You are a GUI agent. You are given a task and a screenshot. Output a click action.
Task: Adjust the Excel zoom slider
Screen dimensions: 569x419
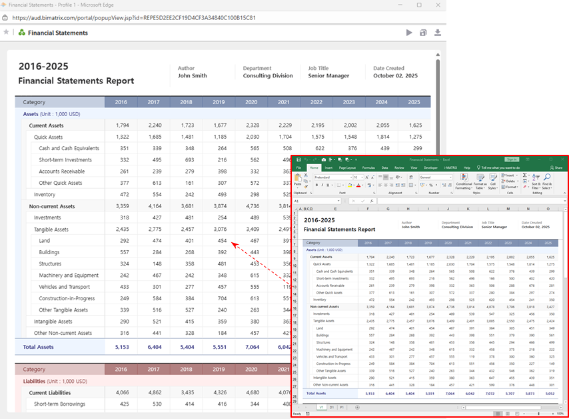[540, 414]
